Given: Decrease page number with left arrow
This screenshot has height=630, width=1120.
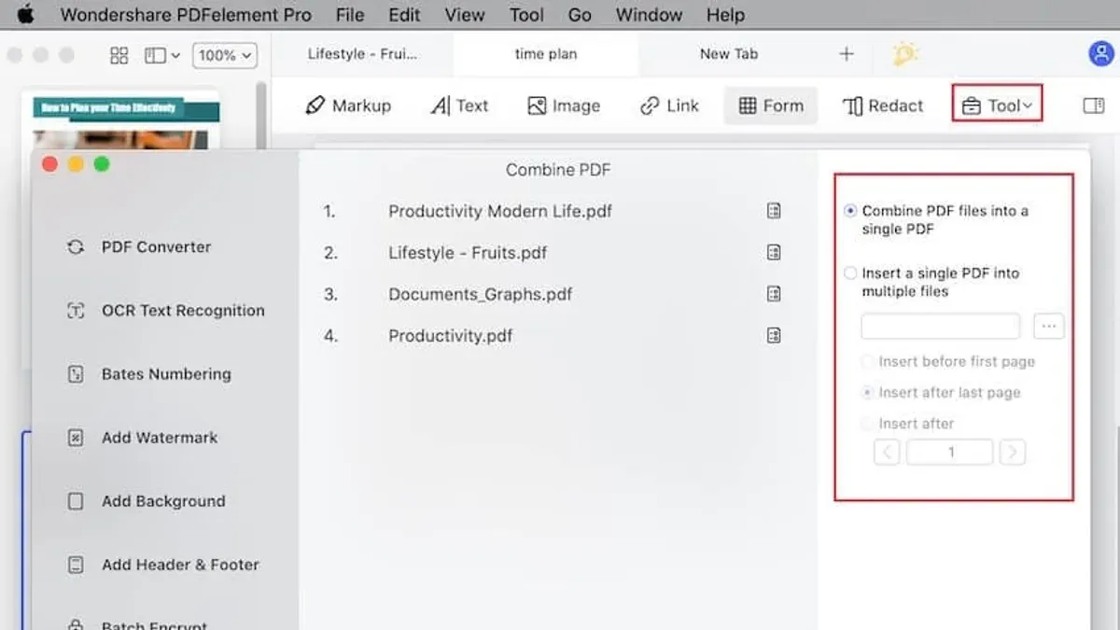Looking at the screenshot, I should tap(887, 453).
